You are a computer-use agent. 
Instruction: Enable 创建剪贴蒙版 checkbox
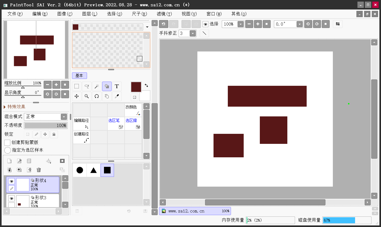pos(7,143)
